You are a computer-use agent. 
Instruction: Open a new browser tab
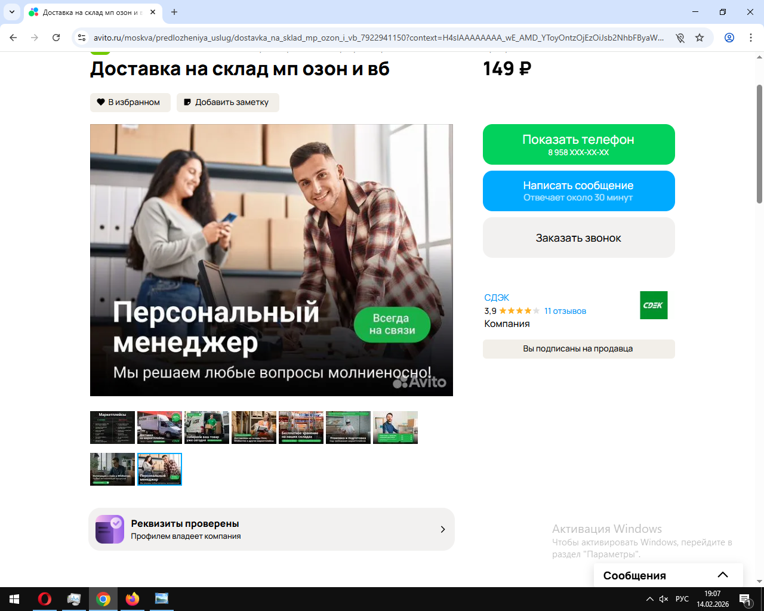(174, 12)
